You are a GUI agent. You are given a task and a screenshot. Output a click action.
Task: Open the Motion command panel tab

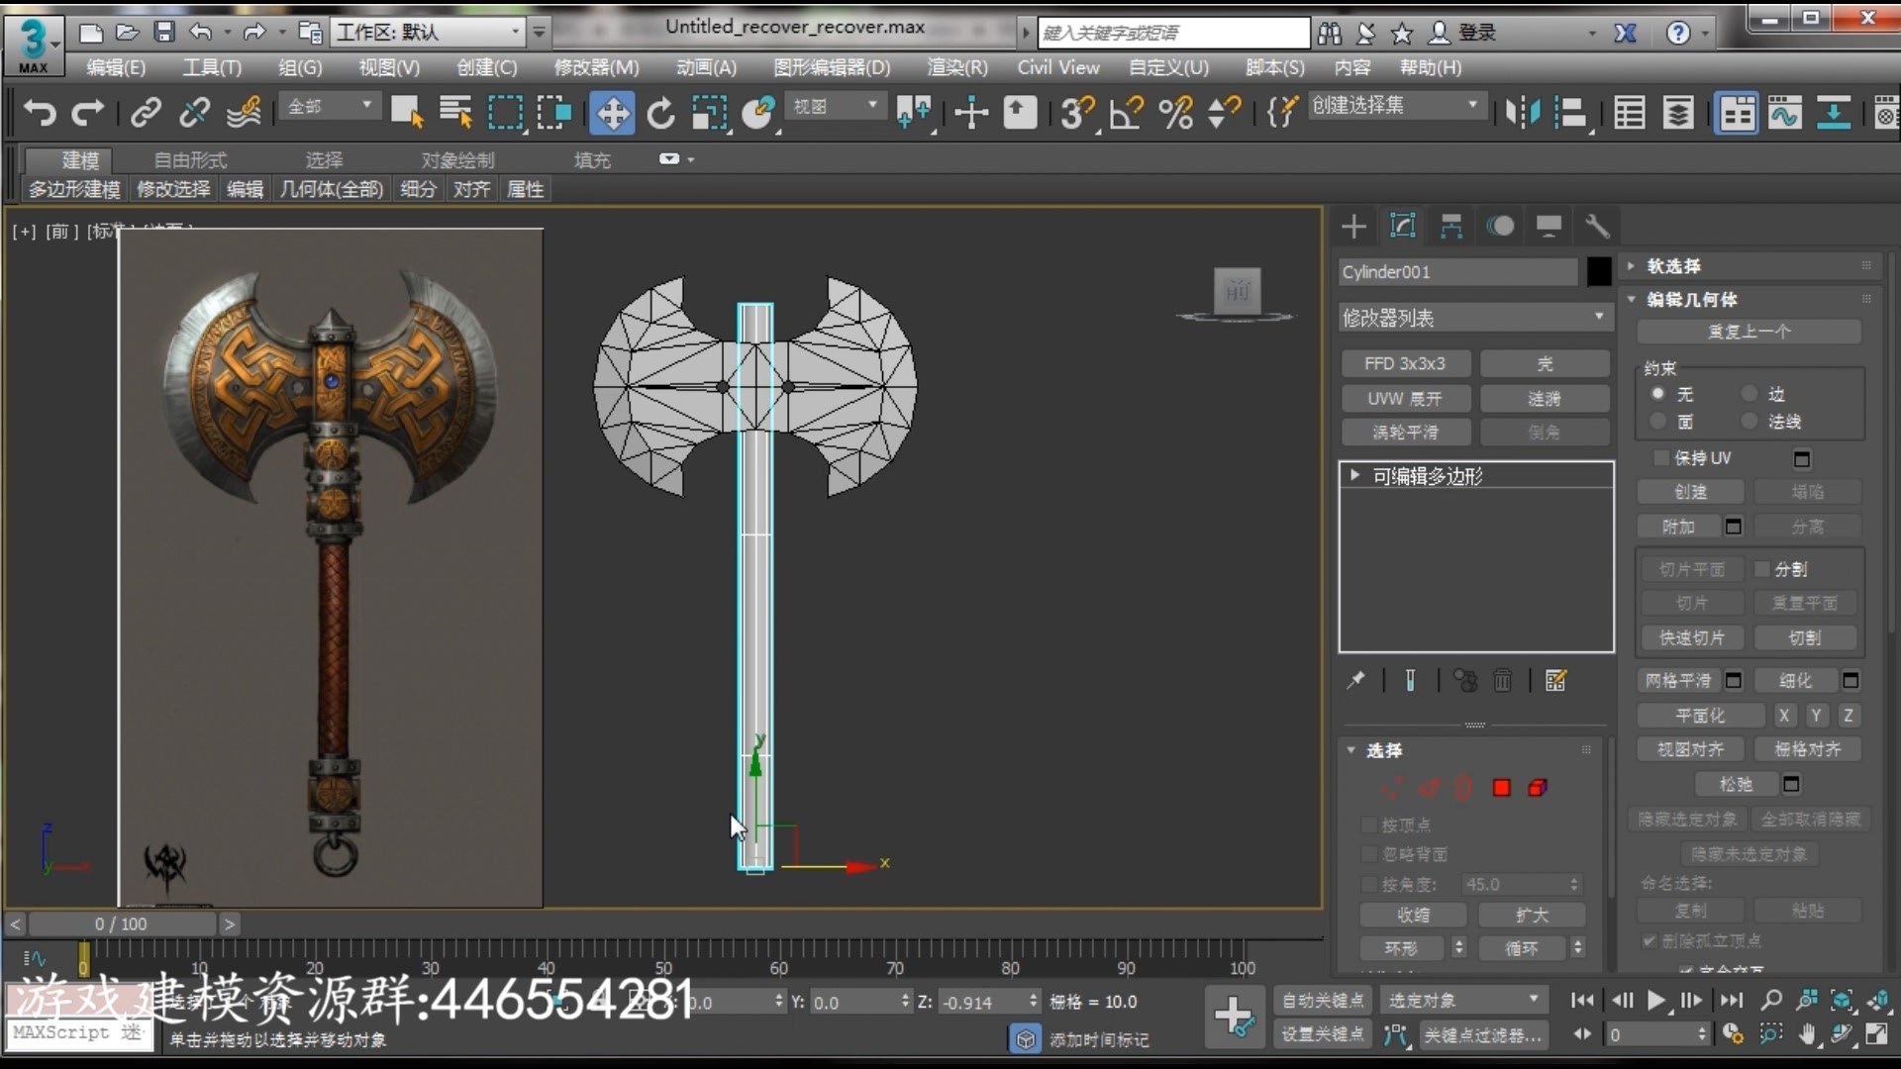[1500, 226]
